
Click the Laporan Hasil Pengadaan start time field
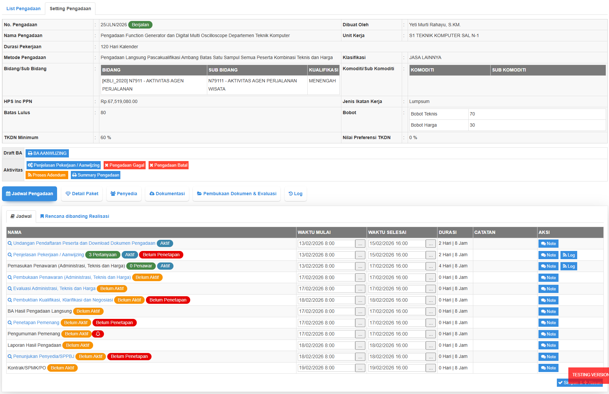point(326,345)
